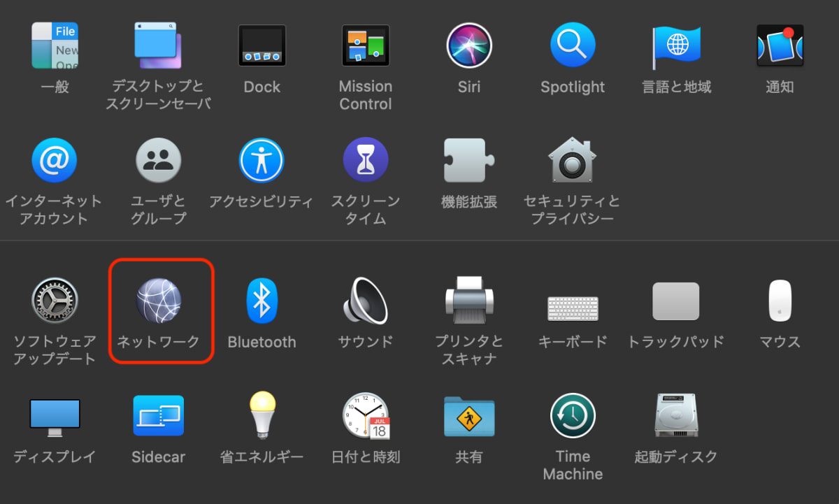Open アクセシビリティ (Accessibility) preferences
The image size is (839, 504).
pyautogui.click(x=261, y=159)
